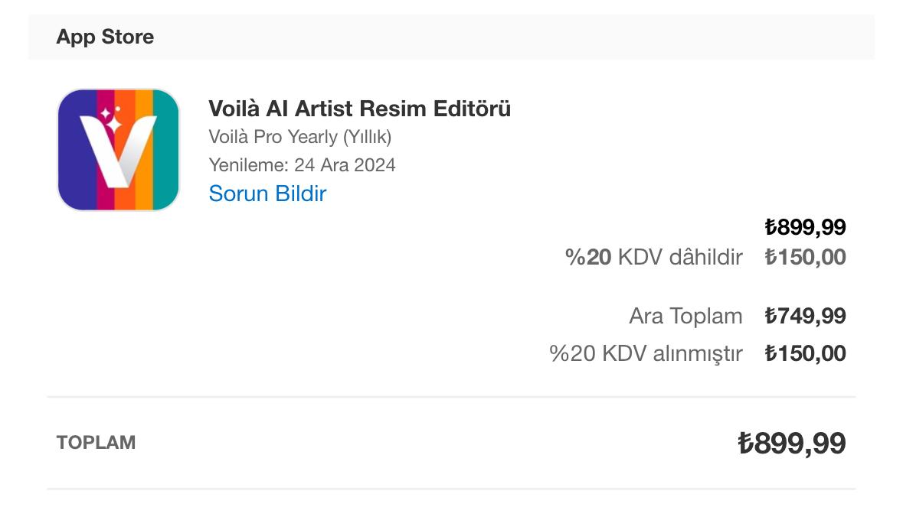Select the Yenileme 24 Ara 2024 renewal date
This screenshot has height=507, width=903.
click(303, 165)
